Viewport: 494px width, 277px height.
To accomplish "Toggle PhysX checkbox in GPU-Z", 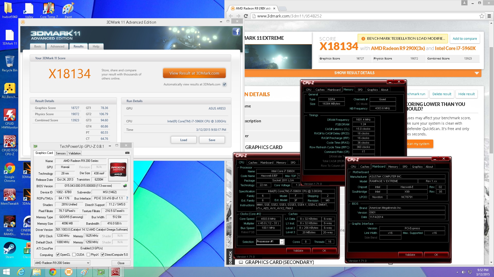I will (89, 255).
